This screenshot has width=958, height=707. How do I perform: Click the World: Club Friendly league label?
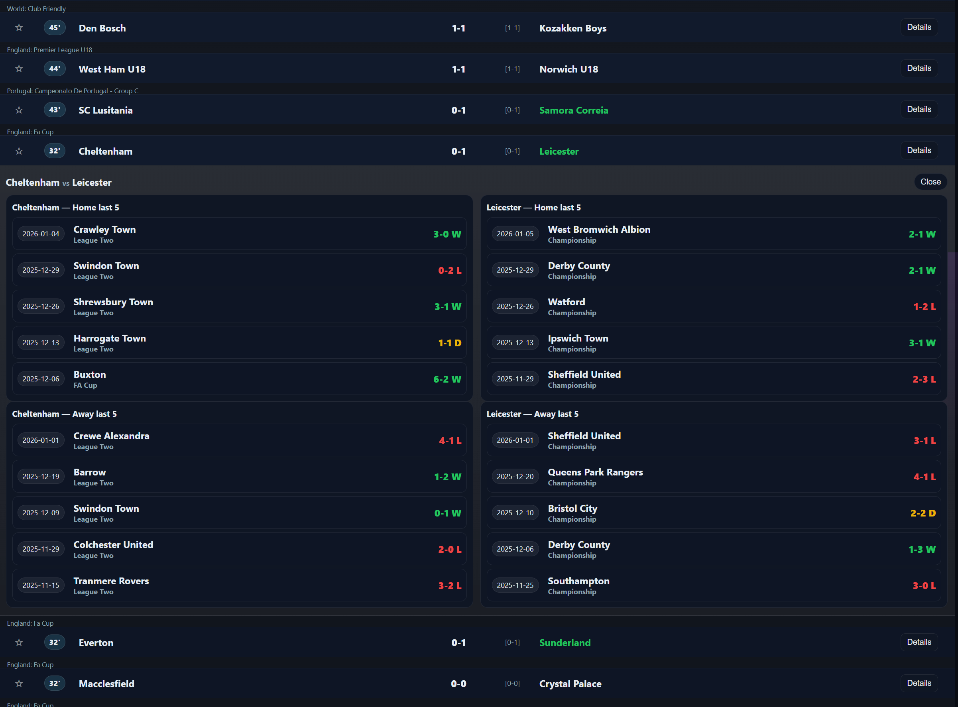pos(36,8)
